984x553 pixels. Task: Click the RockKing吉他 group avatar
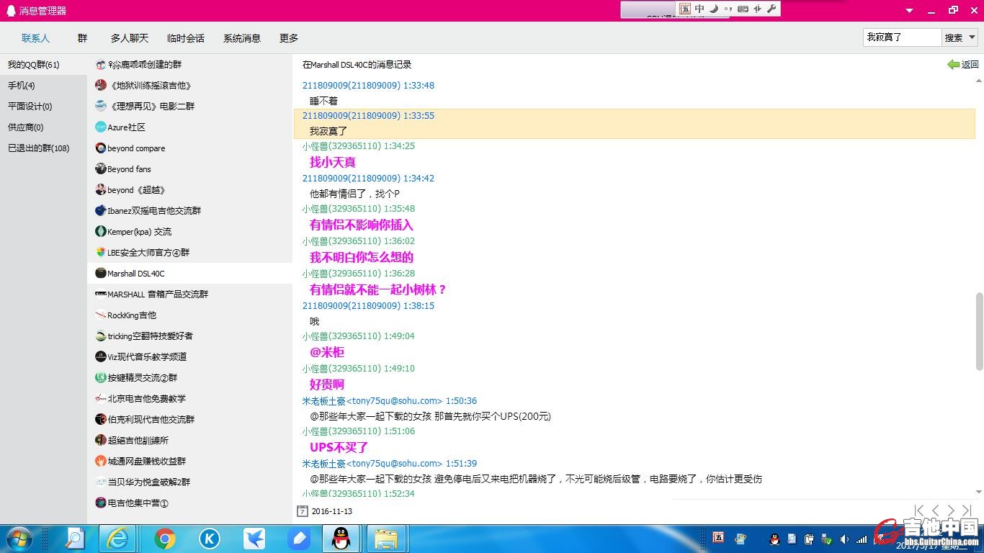click(x=101, y=315)
